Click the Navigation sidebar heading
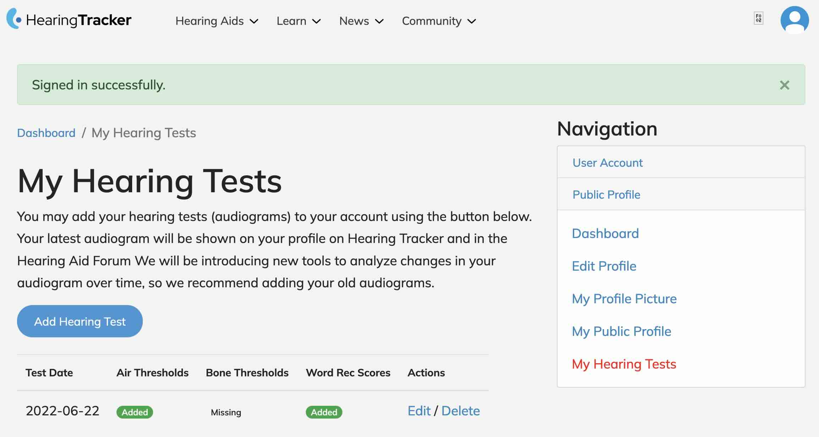 (607, 128)
